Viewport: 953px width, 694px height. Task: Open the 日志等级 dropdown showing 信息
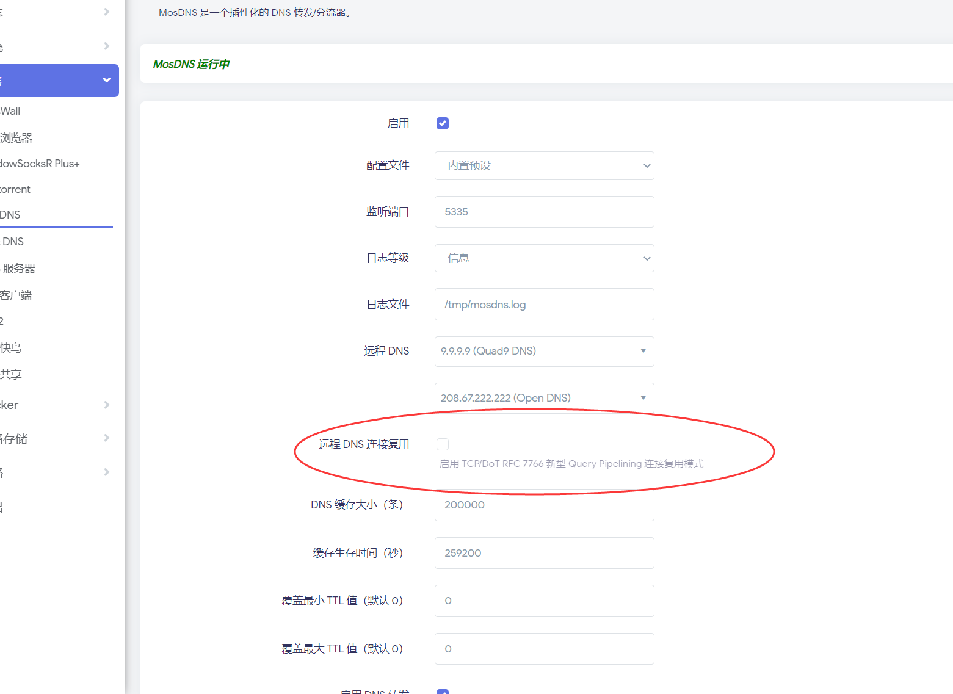544,258
